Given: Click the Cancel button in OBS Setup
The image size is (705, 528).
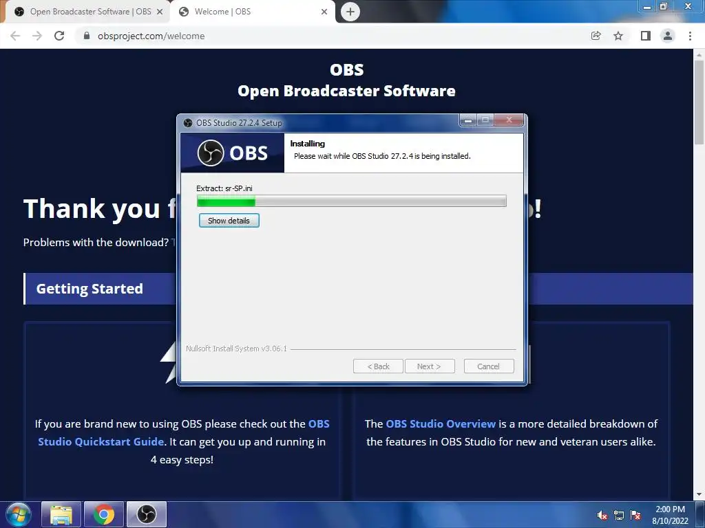Looking at the screenshot, I should point(488,366).
